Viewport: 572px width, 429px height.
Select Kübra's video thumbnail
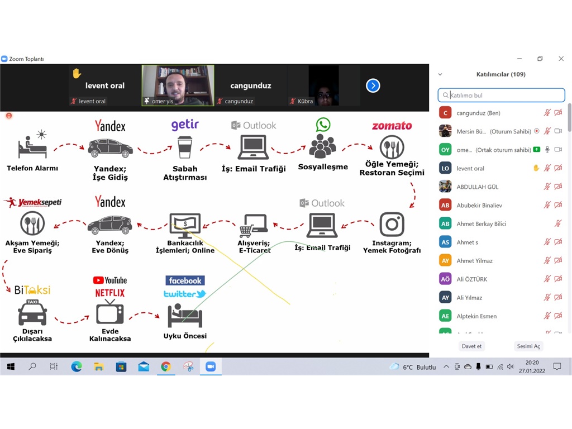click(323, 85)
